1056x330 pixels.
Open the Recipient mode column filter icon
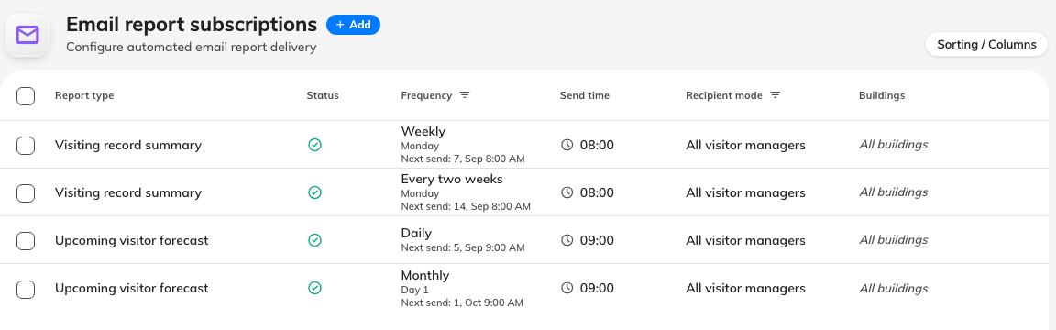coord(775,95)
